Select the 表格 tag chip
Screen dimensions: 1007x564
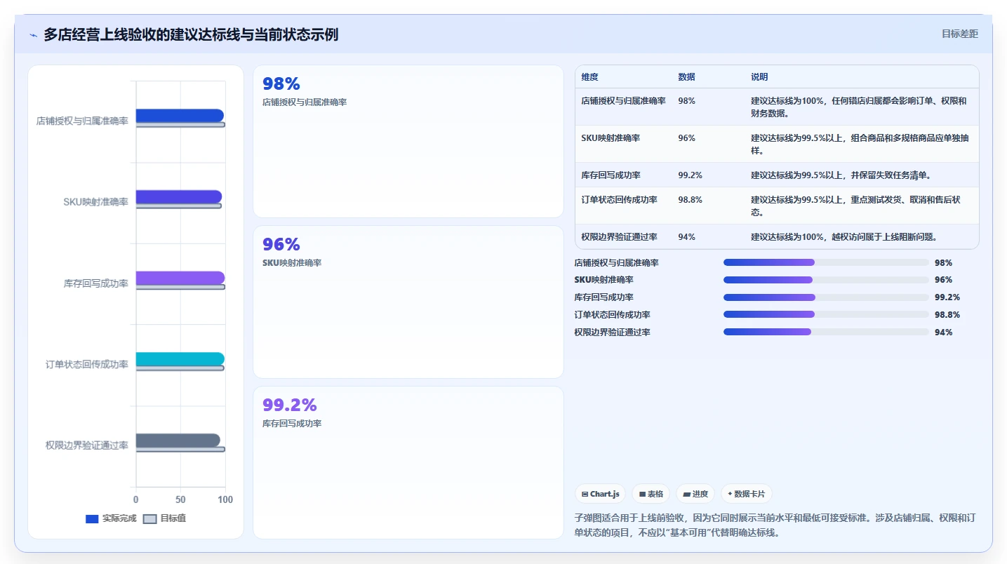651,494
